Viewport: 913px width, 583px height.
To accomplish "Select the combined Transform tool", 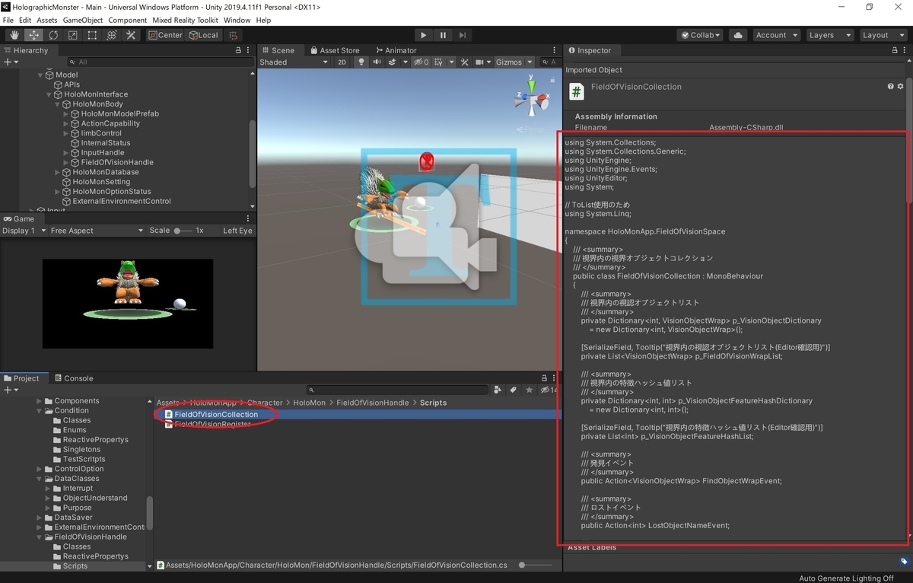I will click(x=111, y=35).
